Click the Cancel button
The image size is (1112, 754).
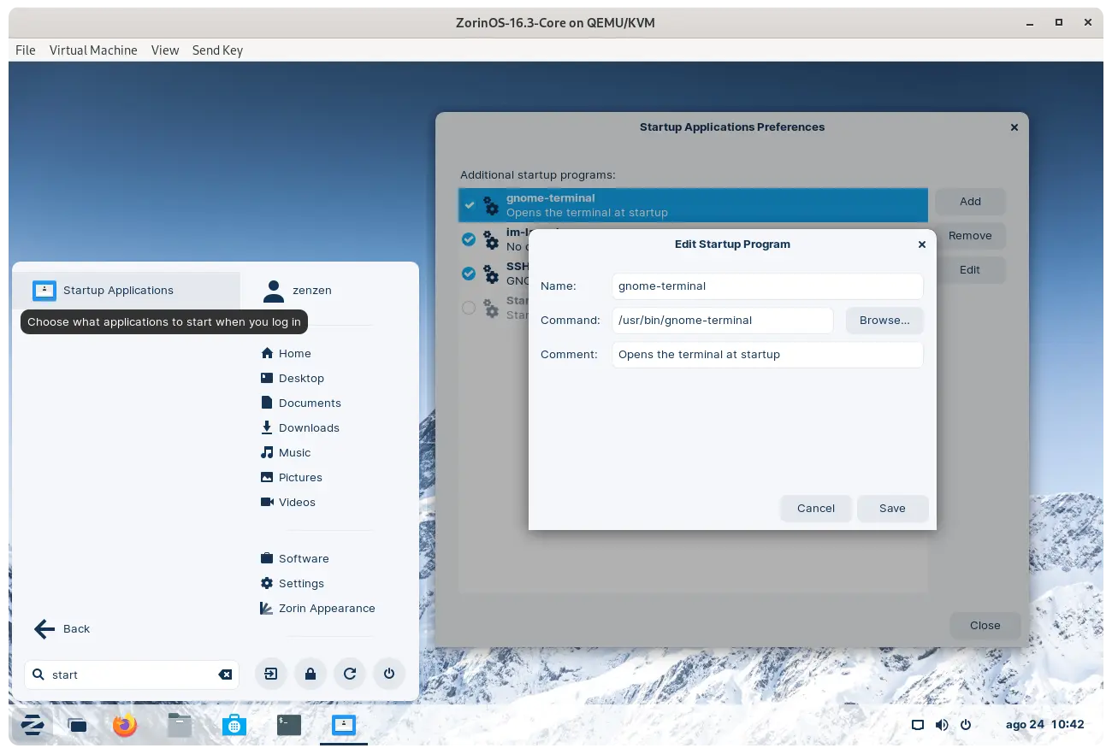816,508
